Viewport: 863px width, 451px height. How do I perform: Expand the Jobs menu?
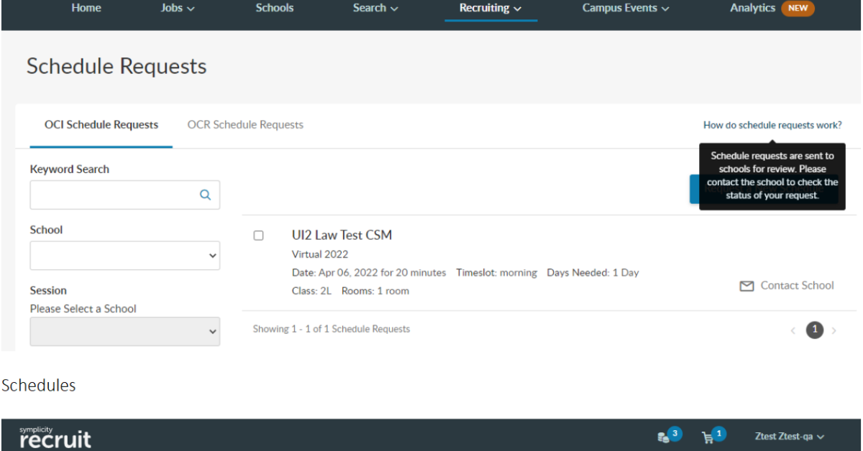click(x=178, y=8)
